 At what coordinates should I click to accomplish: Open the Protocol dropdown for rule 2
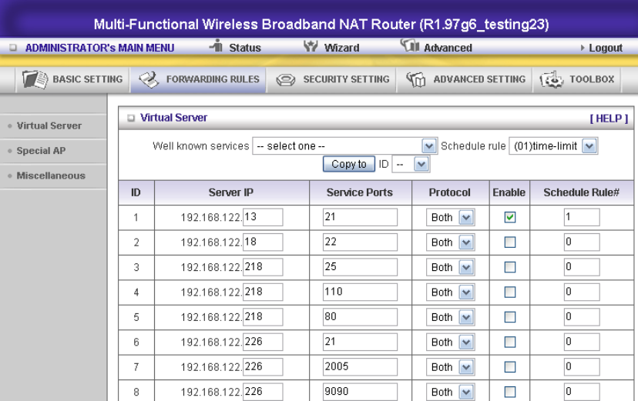(451, 242)
